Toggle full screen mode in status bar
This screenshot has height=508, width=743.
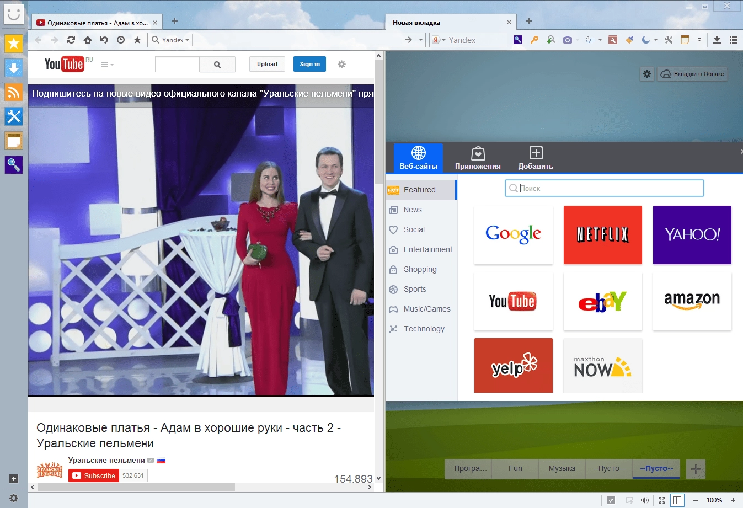(662, 500)
